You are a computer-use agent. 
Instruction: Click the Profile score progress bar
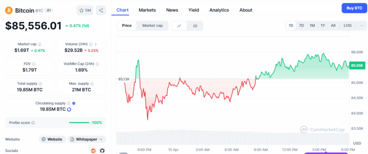coord(79,122)
